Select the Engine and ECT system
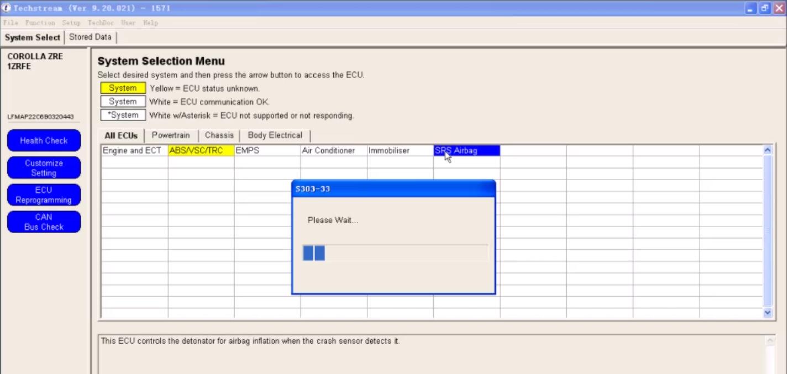 pos(135,151)
